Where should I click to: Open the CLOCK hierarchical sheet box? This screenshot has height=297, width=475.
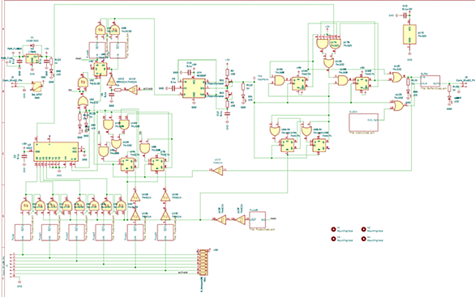point(364,122)
